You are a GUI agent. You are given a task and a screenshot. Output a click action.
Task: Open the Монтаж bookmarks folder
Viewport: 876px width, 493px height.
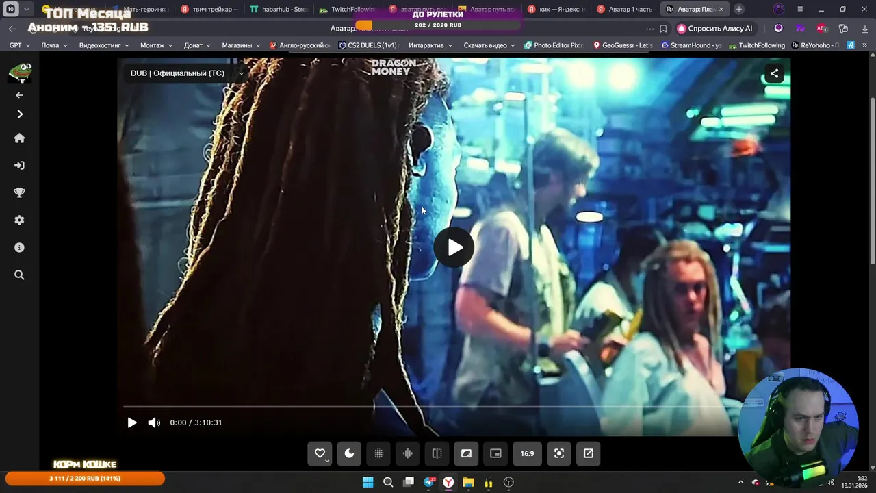point(157,45)
